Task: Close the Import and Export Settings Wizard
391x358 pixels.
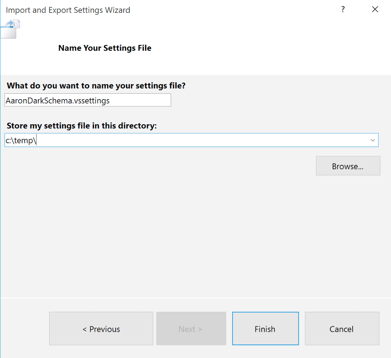Action: pos(375,10)
